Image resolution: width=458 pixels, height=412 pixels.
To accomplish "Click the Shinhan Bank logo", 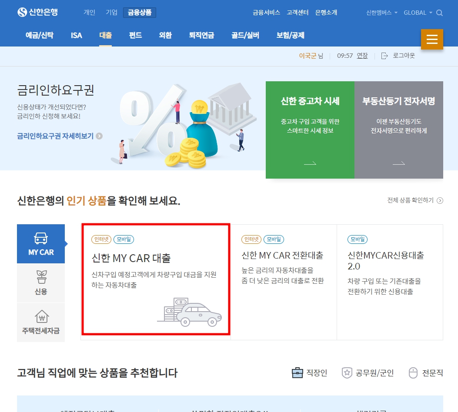I will [x=37, y=12].
